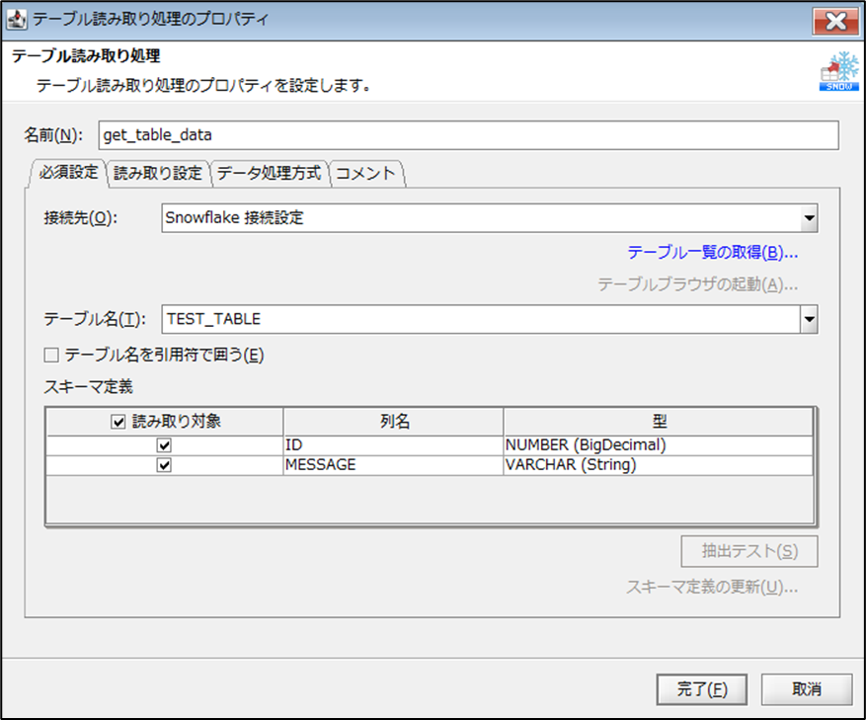Image resolution: width=866 pixels, height=720 pixels.
Task: Cancel with the 取消 button
Action: pos(807,689)
